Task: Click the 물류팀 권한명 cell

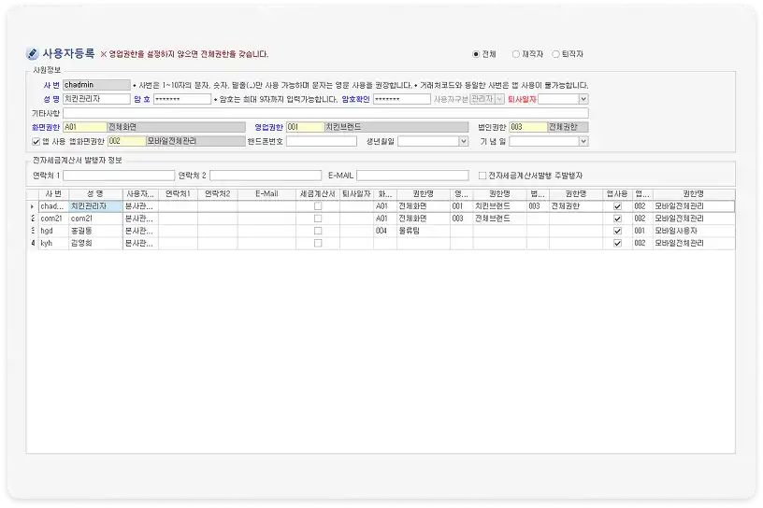Action: coord(424,231)
